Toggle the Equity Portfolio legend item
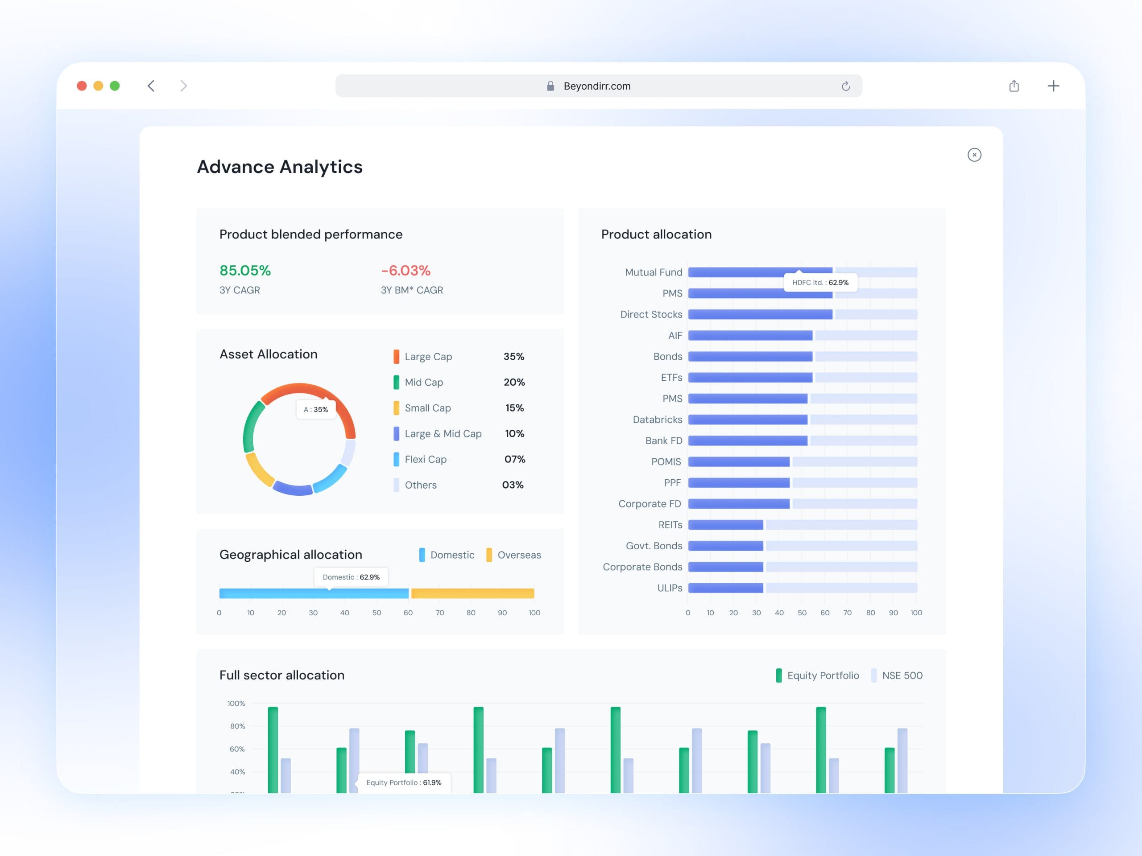 tap(817, 675)
